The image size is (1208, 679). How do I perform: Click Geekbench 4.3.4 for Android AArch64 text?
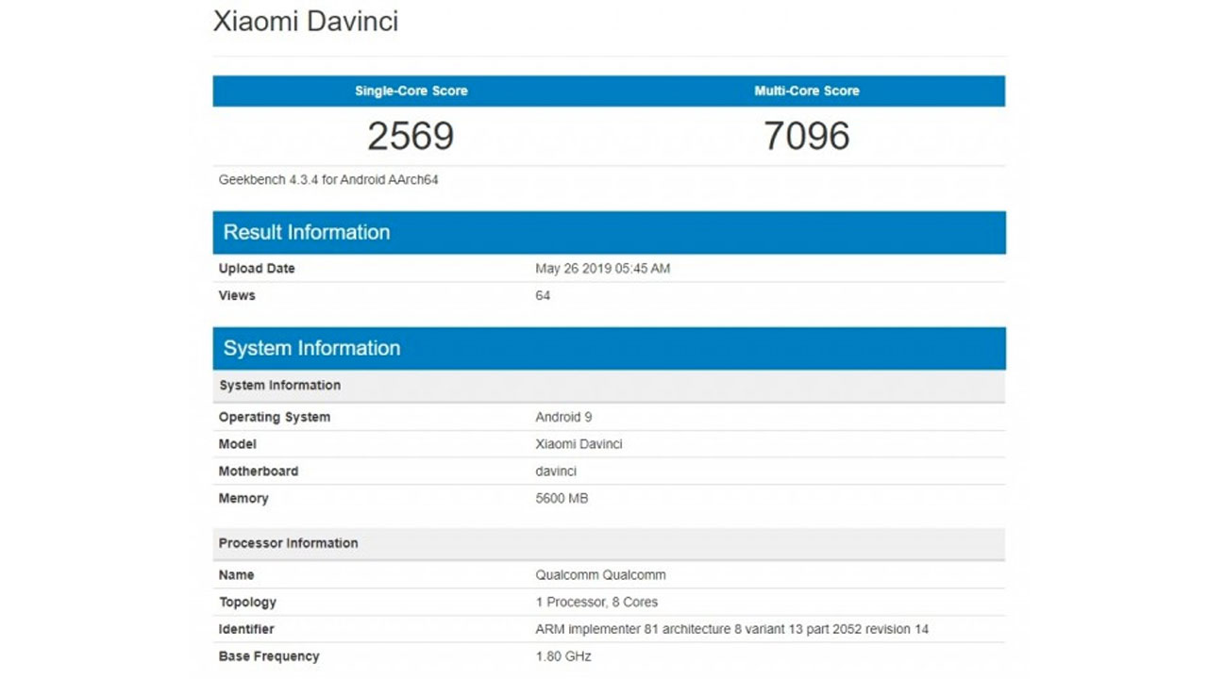pos(328,179)
